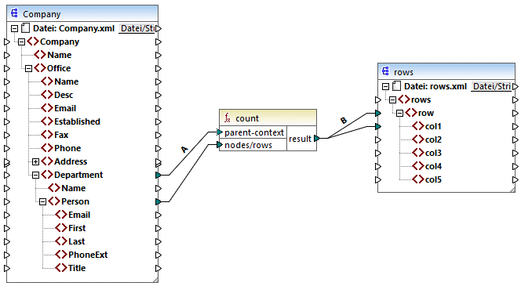This screenshot has width=521, height=286.
Task: Click the Department element icon
Action: 47,175
